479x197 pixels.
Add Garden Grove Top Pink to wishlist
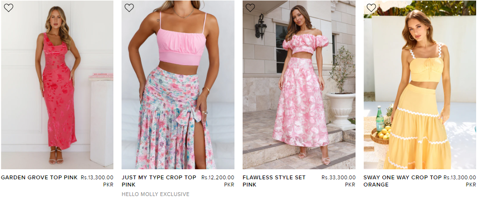click(x=9, y=8)
